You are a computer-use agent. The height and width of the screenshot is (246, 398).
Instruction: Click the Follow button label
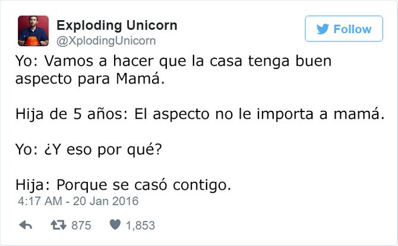tap(352, 29)
